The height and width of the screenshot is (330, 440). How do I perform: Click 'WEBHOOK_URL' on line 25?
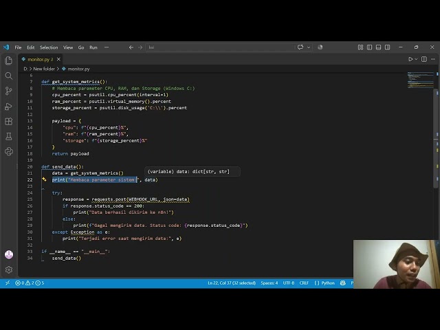143,199
